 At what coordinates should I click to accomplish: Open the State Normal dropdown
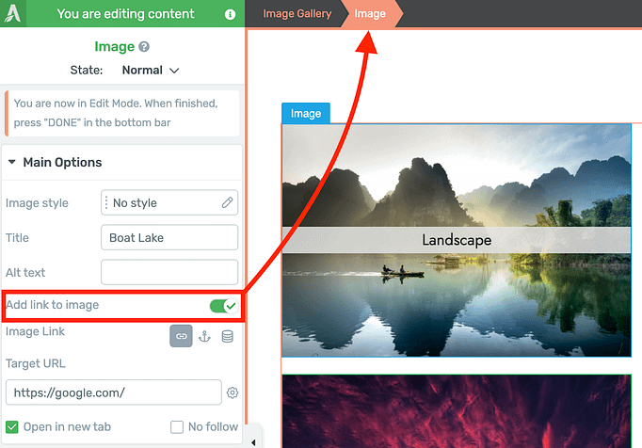(151, 70)
